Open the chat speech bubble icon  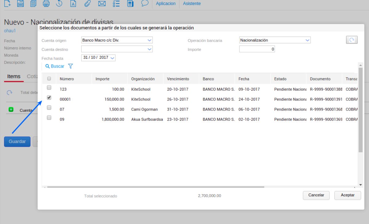(145, 3)
